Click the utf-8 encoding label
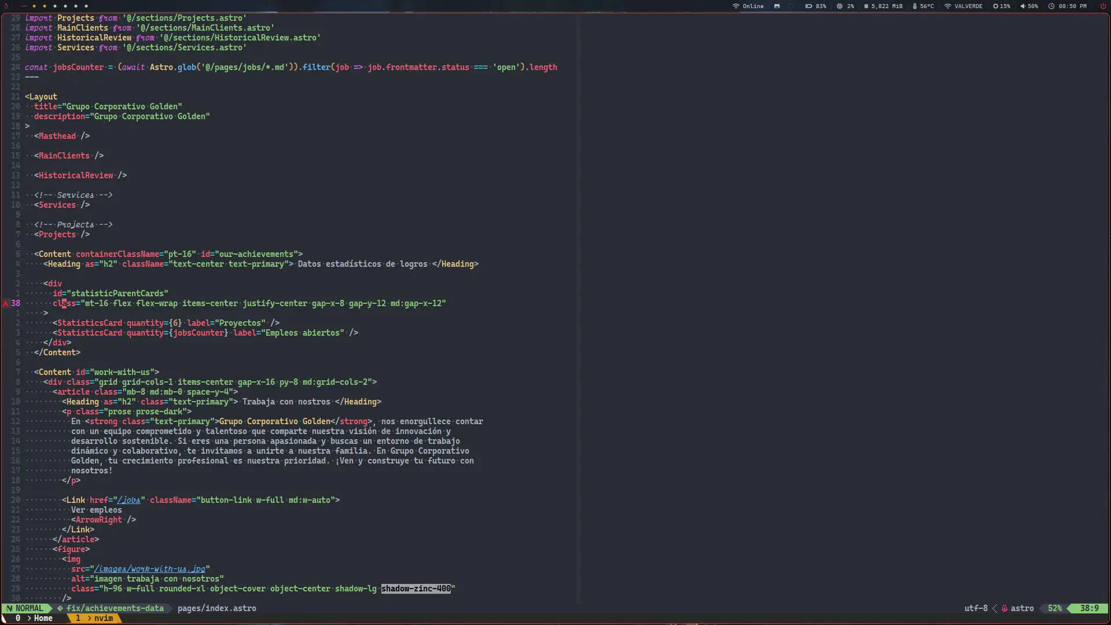 (976, 608)
